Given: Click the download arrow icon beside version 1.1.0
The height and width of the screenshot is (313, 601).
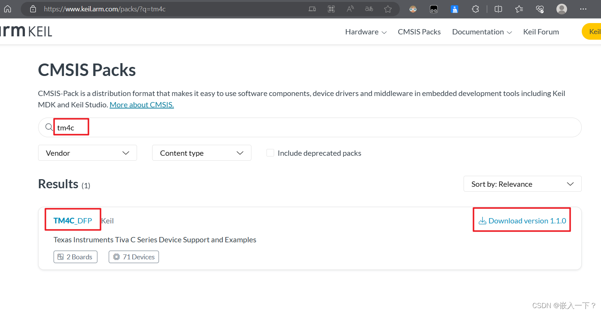Looking at the screenshot, I should tap(482, 221).
